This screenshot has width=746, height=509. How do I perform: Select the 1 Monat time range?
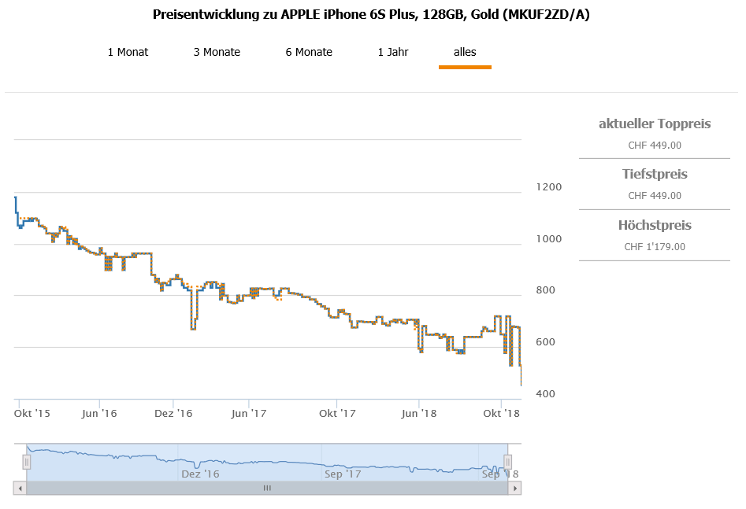click(x=128, y=53)
